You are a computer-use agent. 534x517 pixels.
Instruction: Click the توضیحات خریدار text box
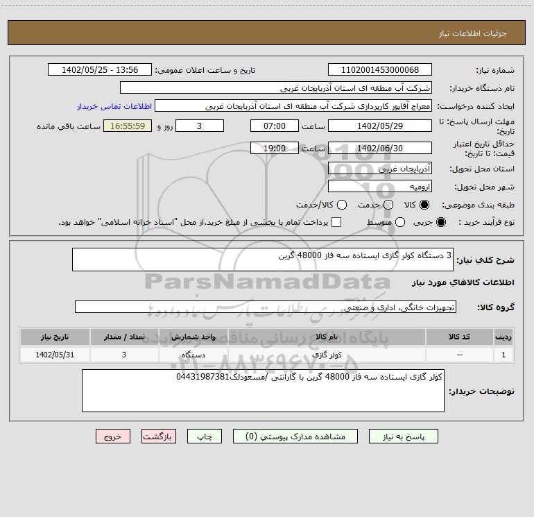[263, 391]
